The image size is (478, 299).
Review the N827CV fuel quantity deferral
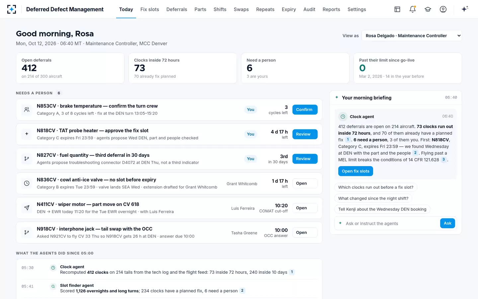(305, 159)
